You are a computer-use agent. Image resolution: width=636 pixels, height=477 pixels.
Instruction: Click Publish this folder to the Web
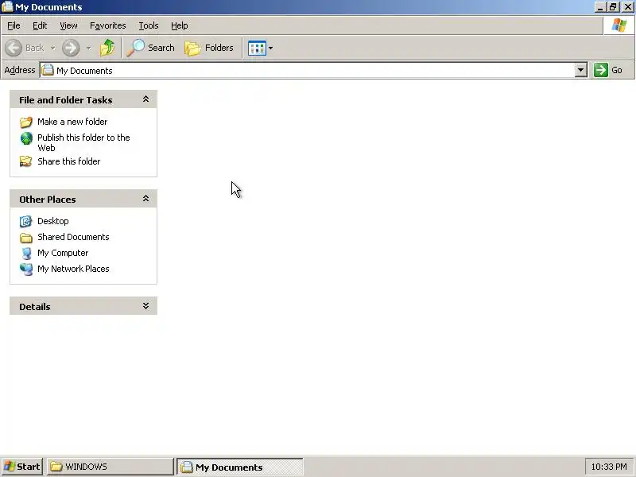click(83, 142)
